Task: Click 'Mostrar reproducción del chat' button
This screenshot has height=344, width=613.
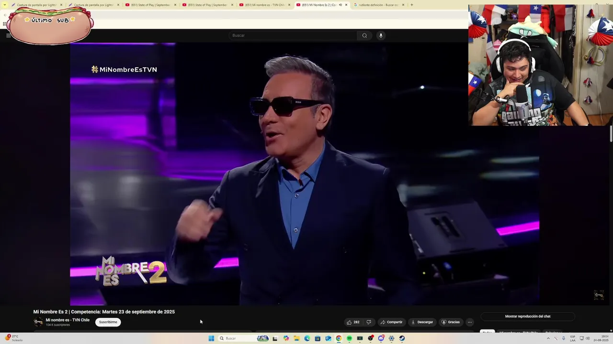Action: (x=527, y=316)
